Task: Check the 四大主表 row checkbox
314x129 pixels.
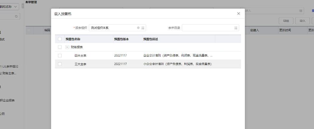Action: click(x=60, y=55)
